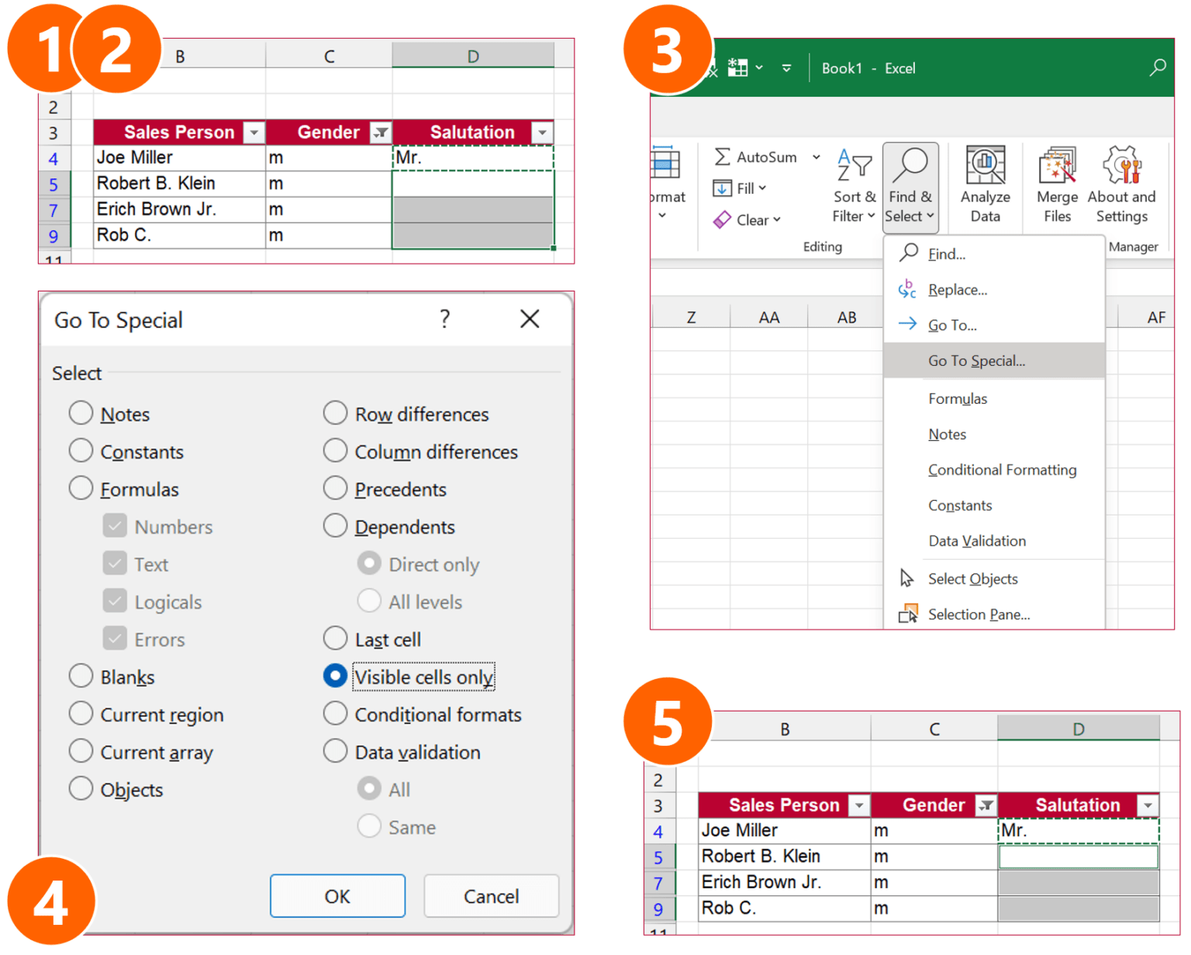This screenshot has width=1191, height=955.
Task: Click the search icon in Excel title bar
Action: tap(1157, 68)
